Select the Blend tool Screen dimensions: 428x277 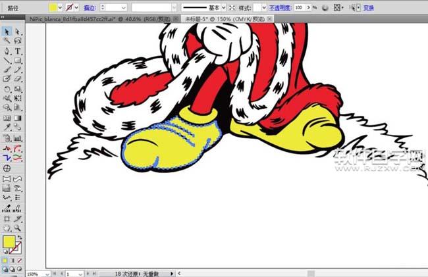click(x=18, y=127)
